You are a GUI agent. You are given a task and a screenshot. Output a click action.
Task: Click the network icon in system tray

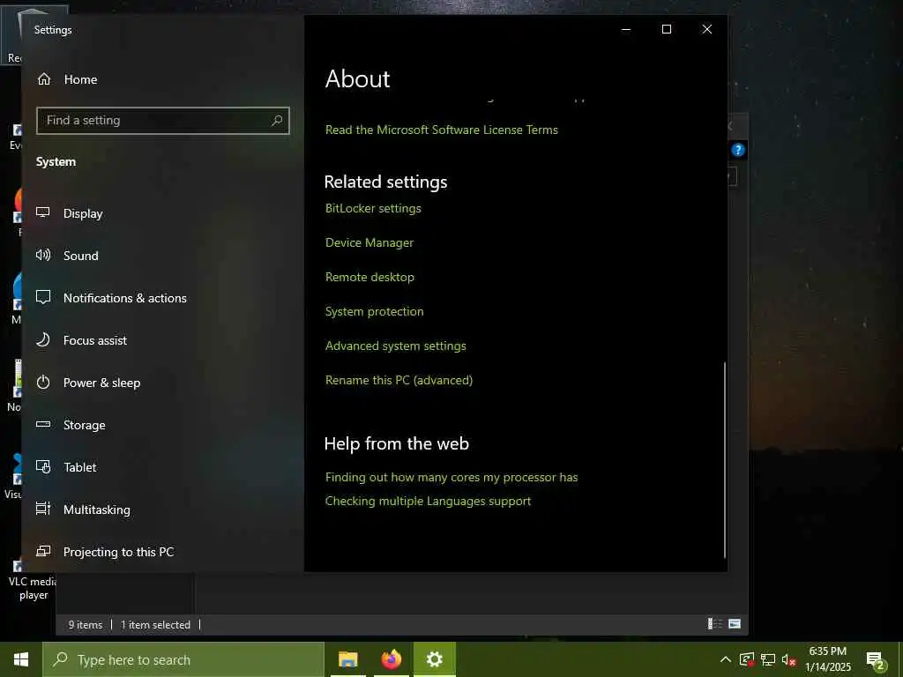point(768,659)
